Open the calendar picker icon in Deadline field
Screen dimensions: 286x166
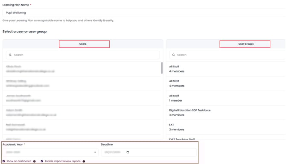[x=128, y=152]
